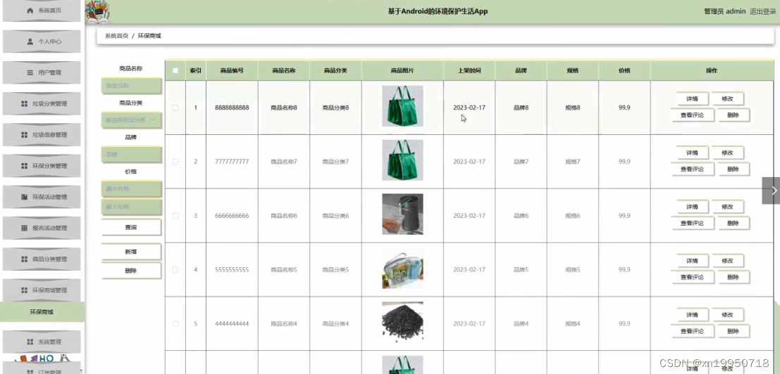
Task: Open the 垃圾信息管理 sidebar menu
Action: click(42, 135)
